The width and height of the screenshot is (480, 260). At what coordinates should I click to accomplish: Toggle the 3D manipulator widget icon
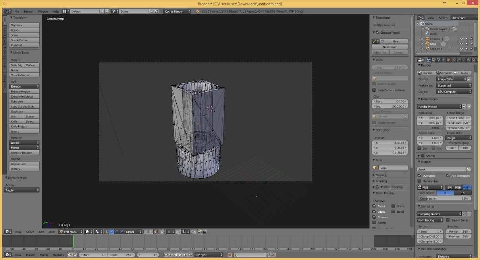pos(106,232)
